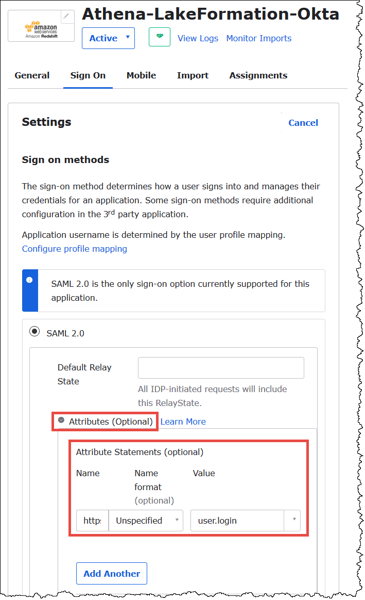Open the user.login value dropdown
Image resolution: width=365 pixels, height=600 pixels.
293,521
